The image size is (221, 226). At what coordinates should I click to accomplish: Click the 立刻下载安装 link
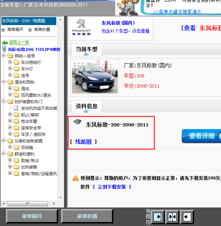[x=112, y=187]
